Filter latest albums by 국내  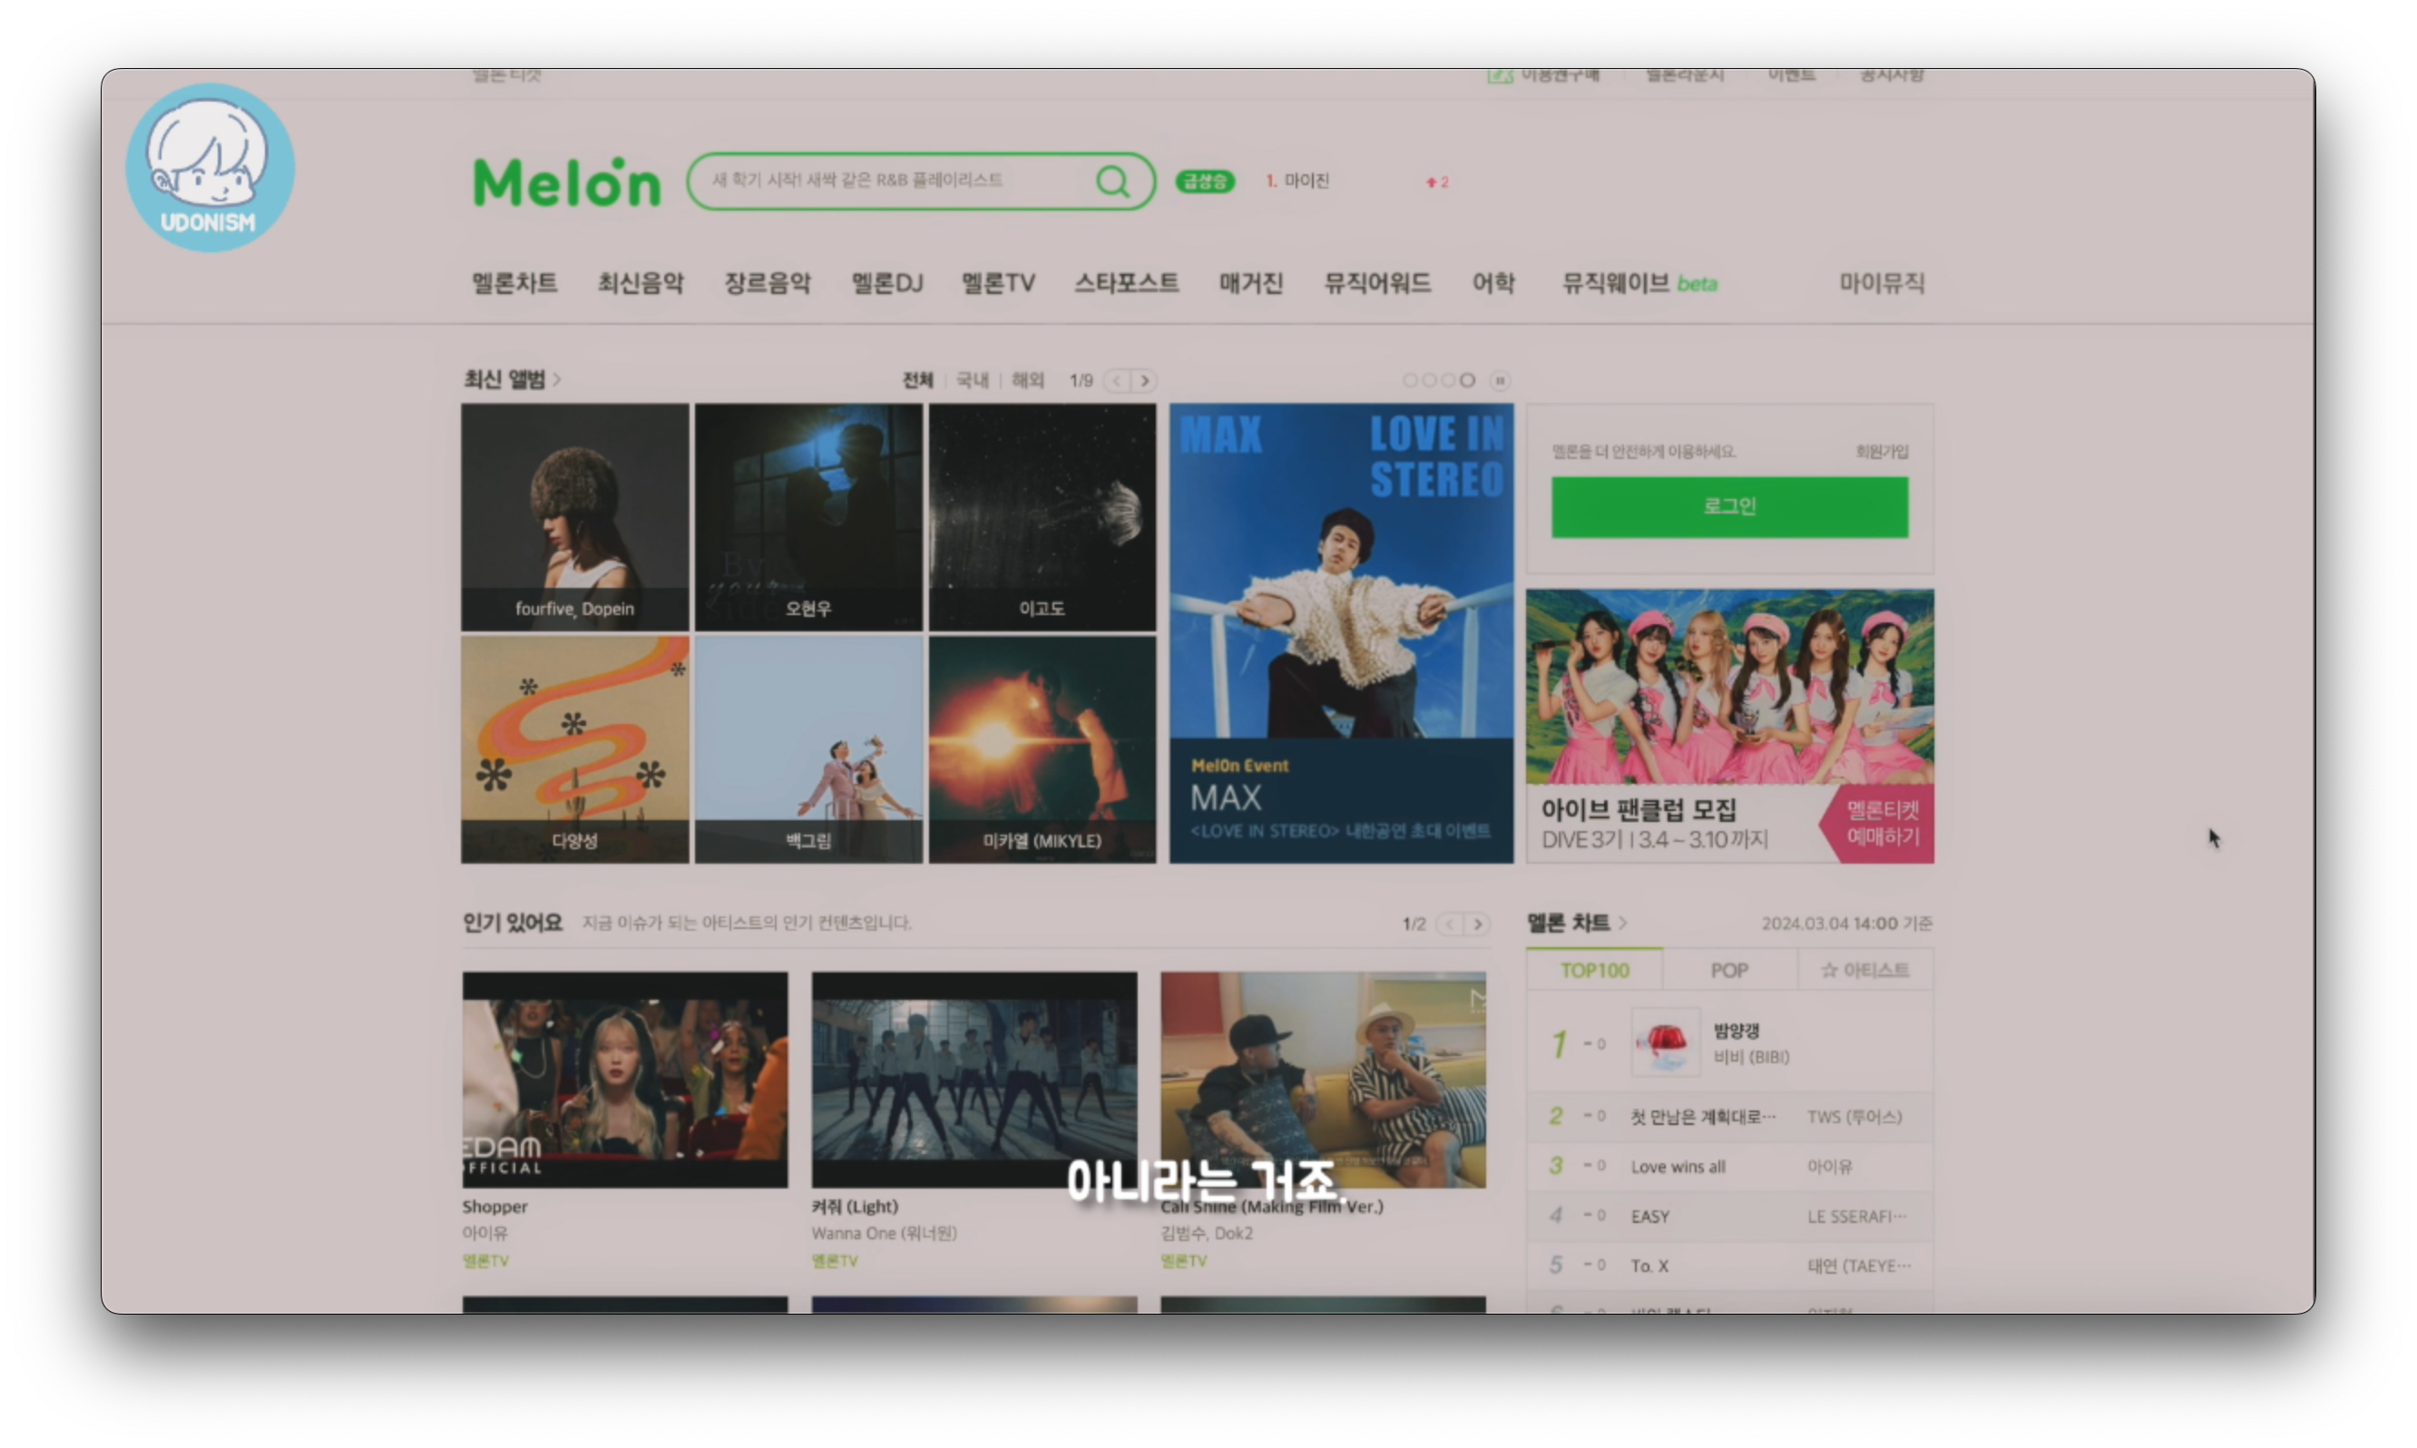[x=972, y=380]
